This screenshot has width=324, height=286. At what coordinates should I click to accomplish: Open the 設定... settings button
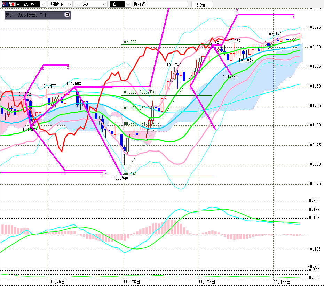pyautogui.click(x=202, y=5)
